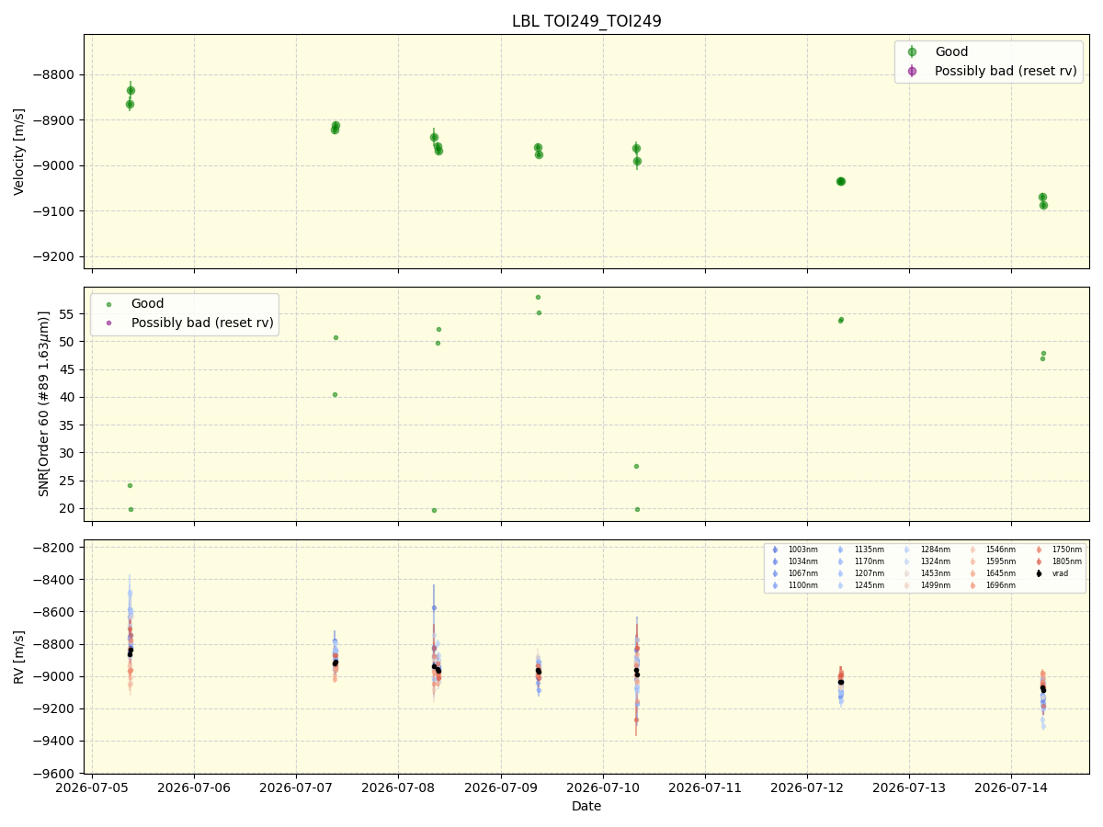Click the '2026-07-12' date tick label

(x=807, y=788)
